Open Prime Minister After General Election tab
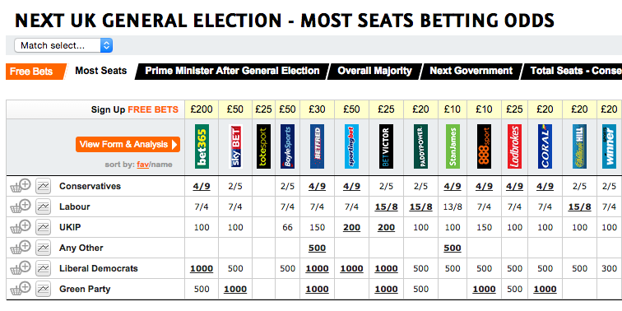Image resolution: width=622 pixels, height=311 pixels. (x=233, y=71)
